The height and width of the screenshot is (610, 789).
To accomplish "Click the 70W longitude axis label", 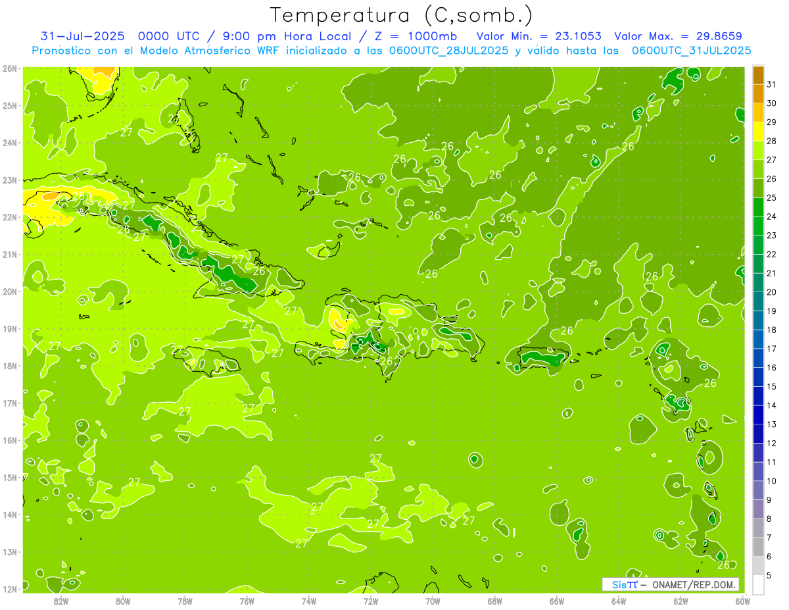I will 433,601.
